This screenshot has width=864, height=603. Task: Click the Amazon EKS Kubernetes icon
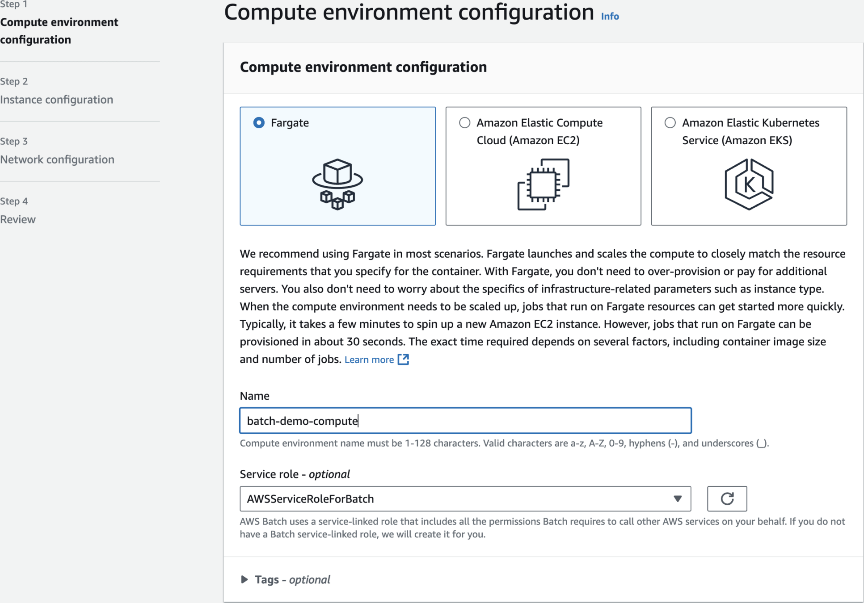coord(749,184)
